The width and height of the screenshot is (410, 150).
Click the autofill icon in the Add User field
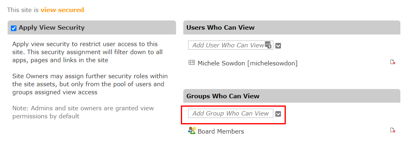pos(268,45)
